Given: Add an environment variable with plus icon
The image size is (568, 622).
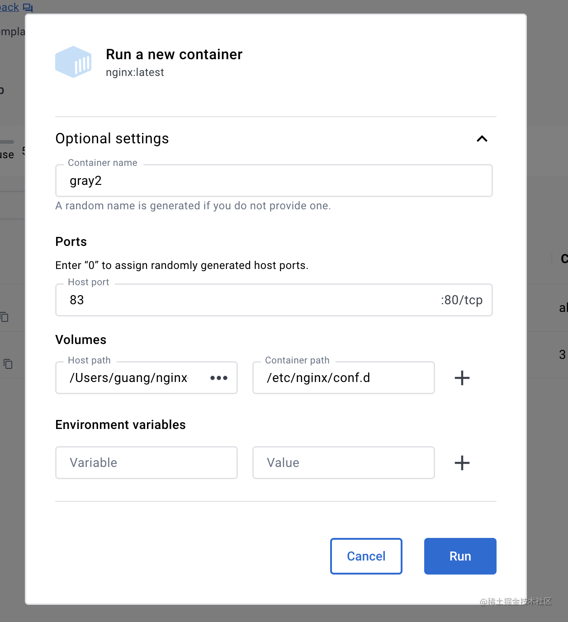Looking at the screenshot, I should [462, 463].
